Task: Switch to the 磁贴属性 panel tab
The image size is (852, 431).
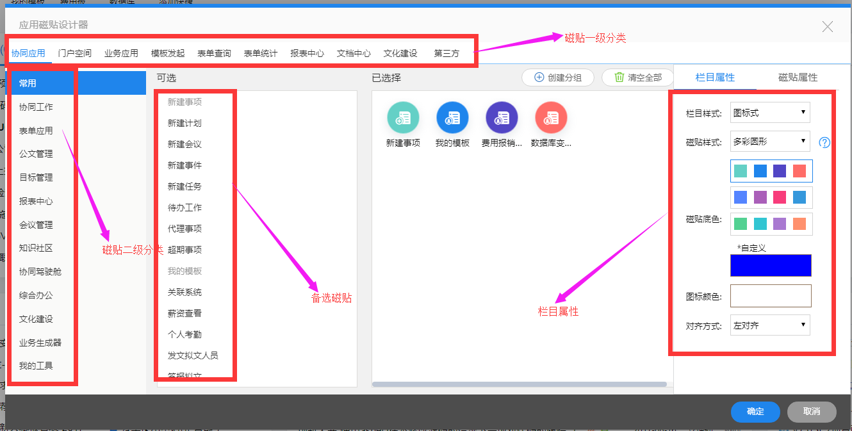Action: point(798,77)
